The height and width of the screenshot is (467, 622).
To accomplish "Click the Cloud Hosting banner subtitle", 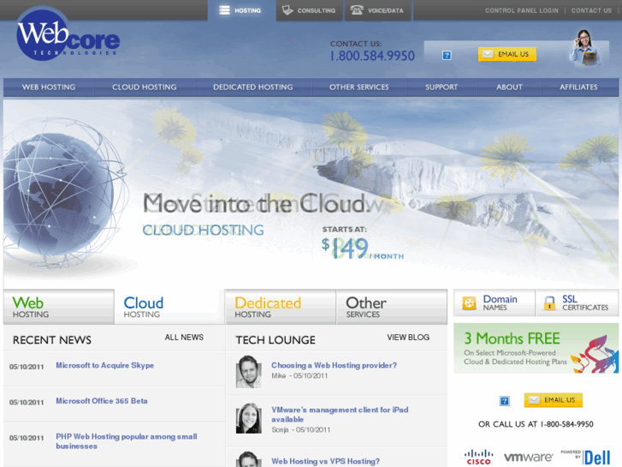I will 203,231.
